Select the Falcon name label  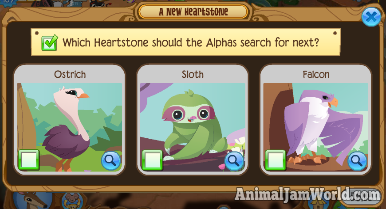click(316, 74)
